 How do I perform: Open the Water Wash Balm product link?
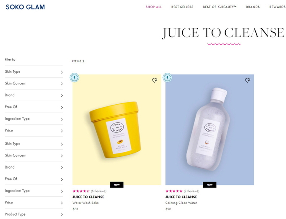coord(85,203)
